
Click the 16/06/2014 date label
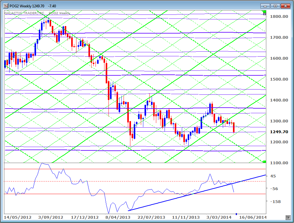[x=253, y=217]
